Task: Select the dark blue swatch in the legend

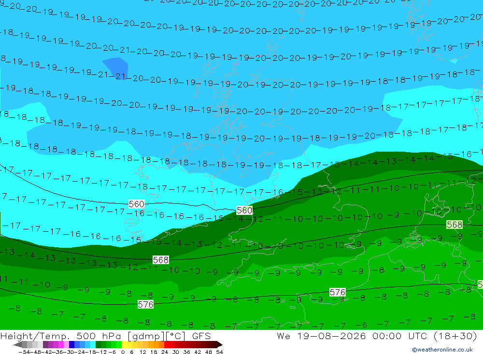Action: click(71, 344)
